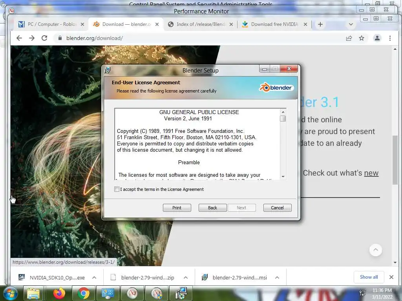This screenshot has width=402, height=301.
Task: Open the 'new' link on Blender page
Action: click(x=371, y=173)
